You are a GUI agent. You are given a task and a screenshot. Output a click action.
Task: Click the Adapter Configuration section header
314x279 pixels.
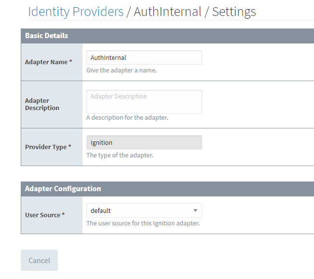63,189
